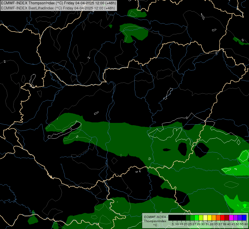Click the legend value label 5
Image resolution: width=249 pixels, height=229 pixels.
tap(173, 224)
